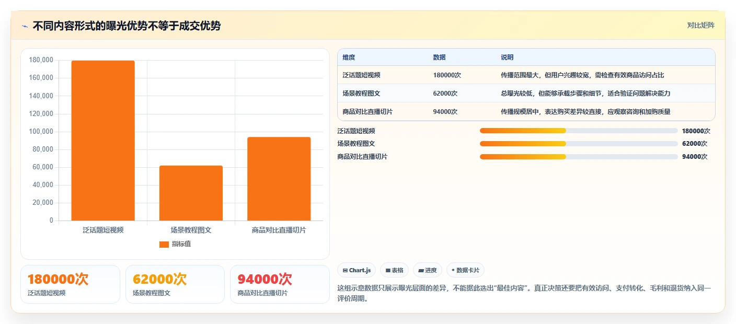This screenshot has height=324, width=736.
Task: Click the 场景教程图文 progress row label
Action: pyautogui.click(x=356, y=144)
